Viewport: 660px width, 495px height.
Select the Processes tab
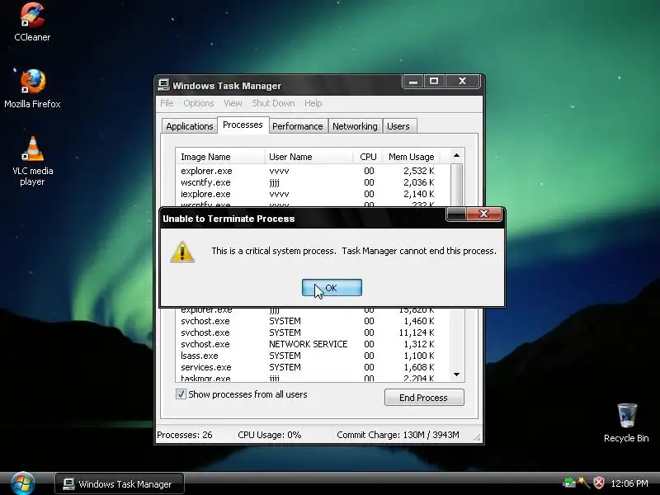click(x=243, y=125)
